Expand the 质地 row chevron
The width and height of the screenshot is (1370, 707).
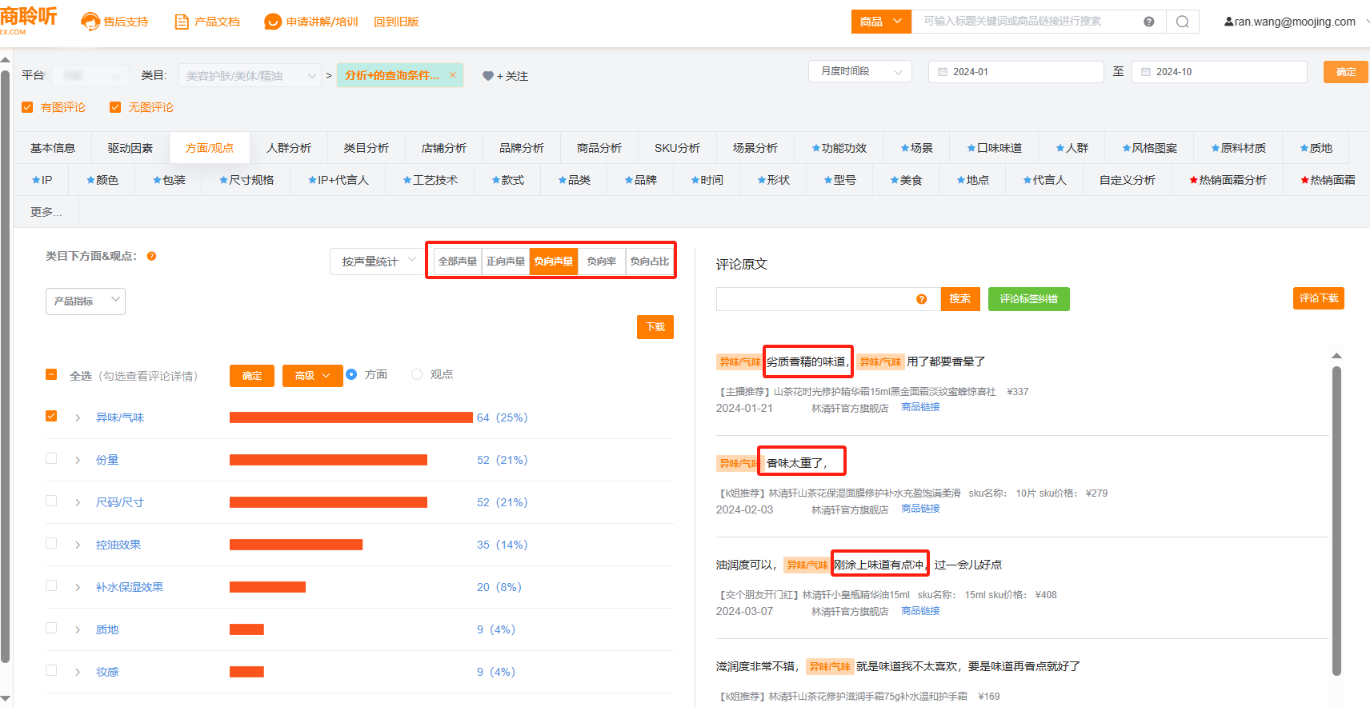coord(78,629)
